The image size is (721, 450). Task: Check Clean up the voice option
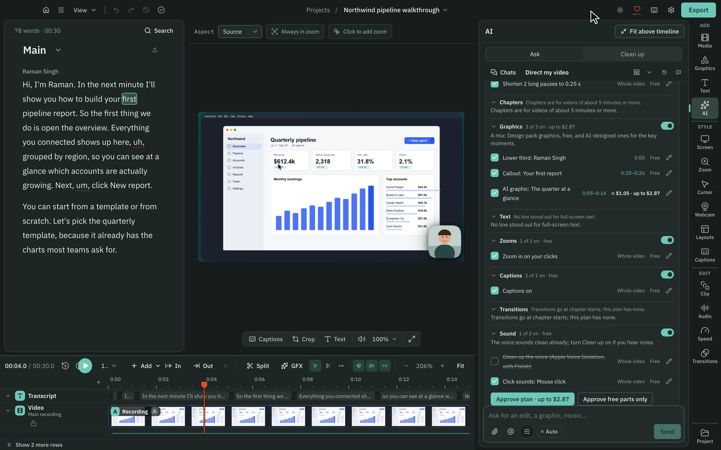(495, 361)
